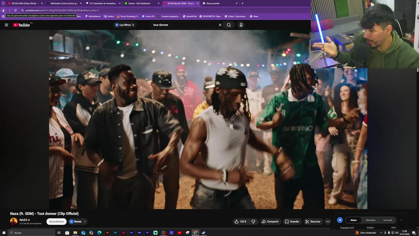This screenshot has width=419, height=236.
Task: Dislike the video with thumbs-down
Action: pyautogui.click(x=253, y=222)
